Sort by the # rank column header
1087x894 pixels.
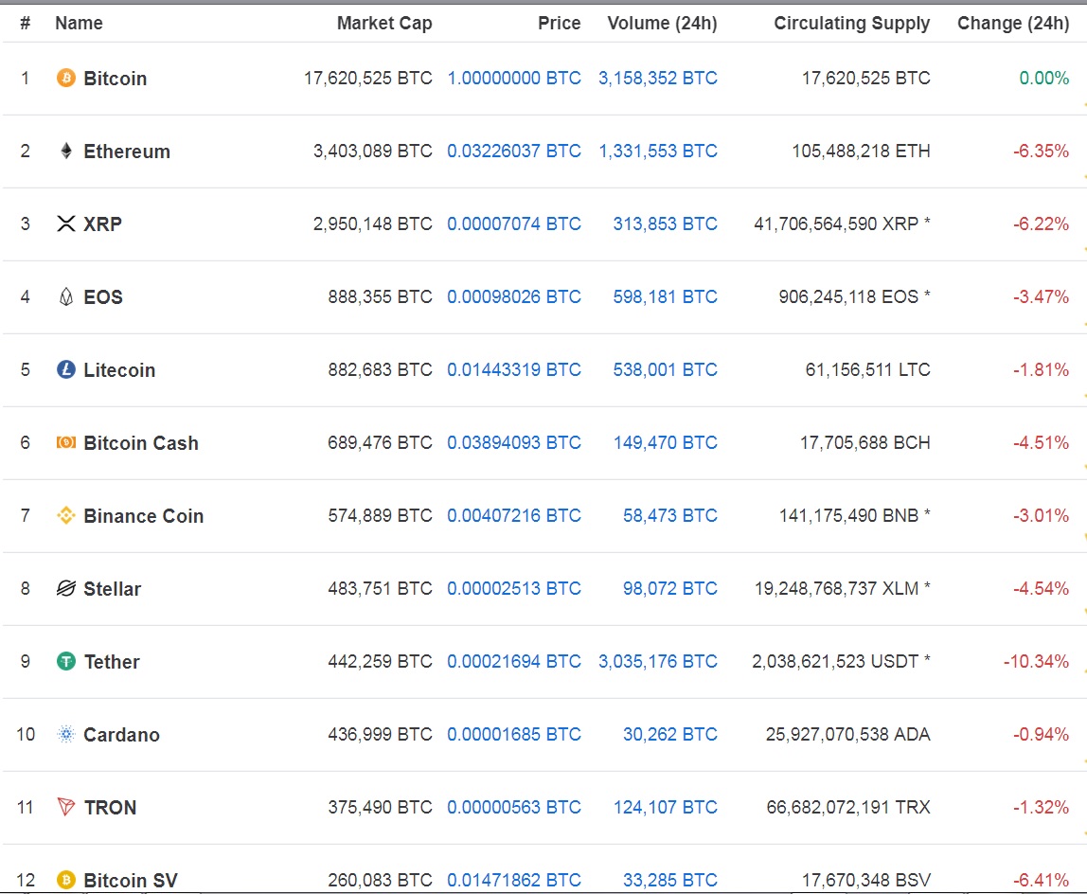pos(25,23)
